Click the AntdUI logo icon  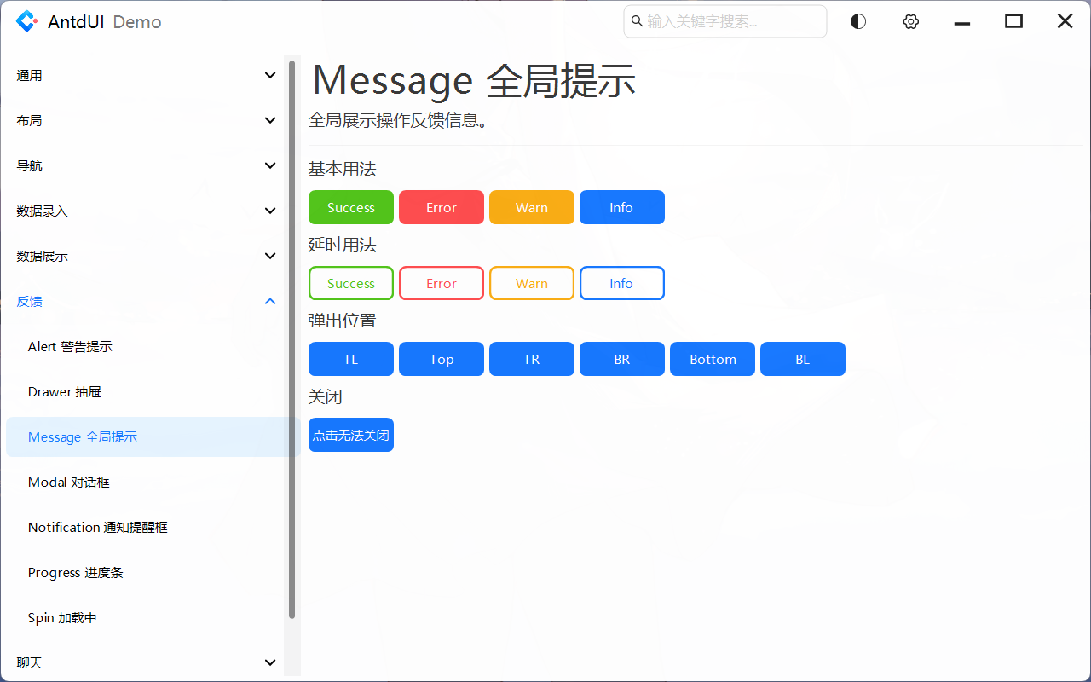[26, 20]
